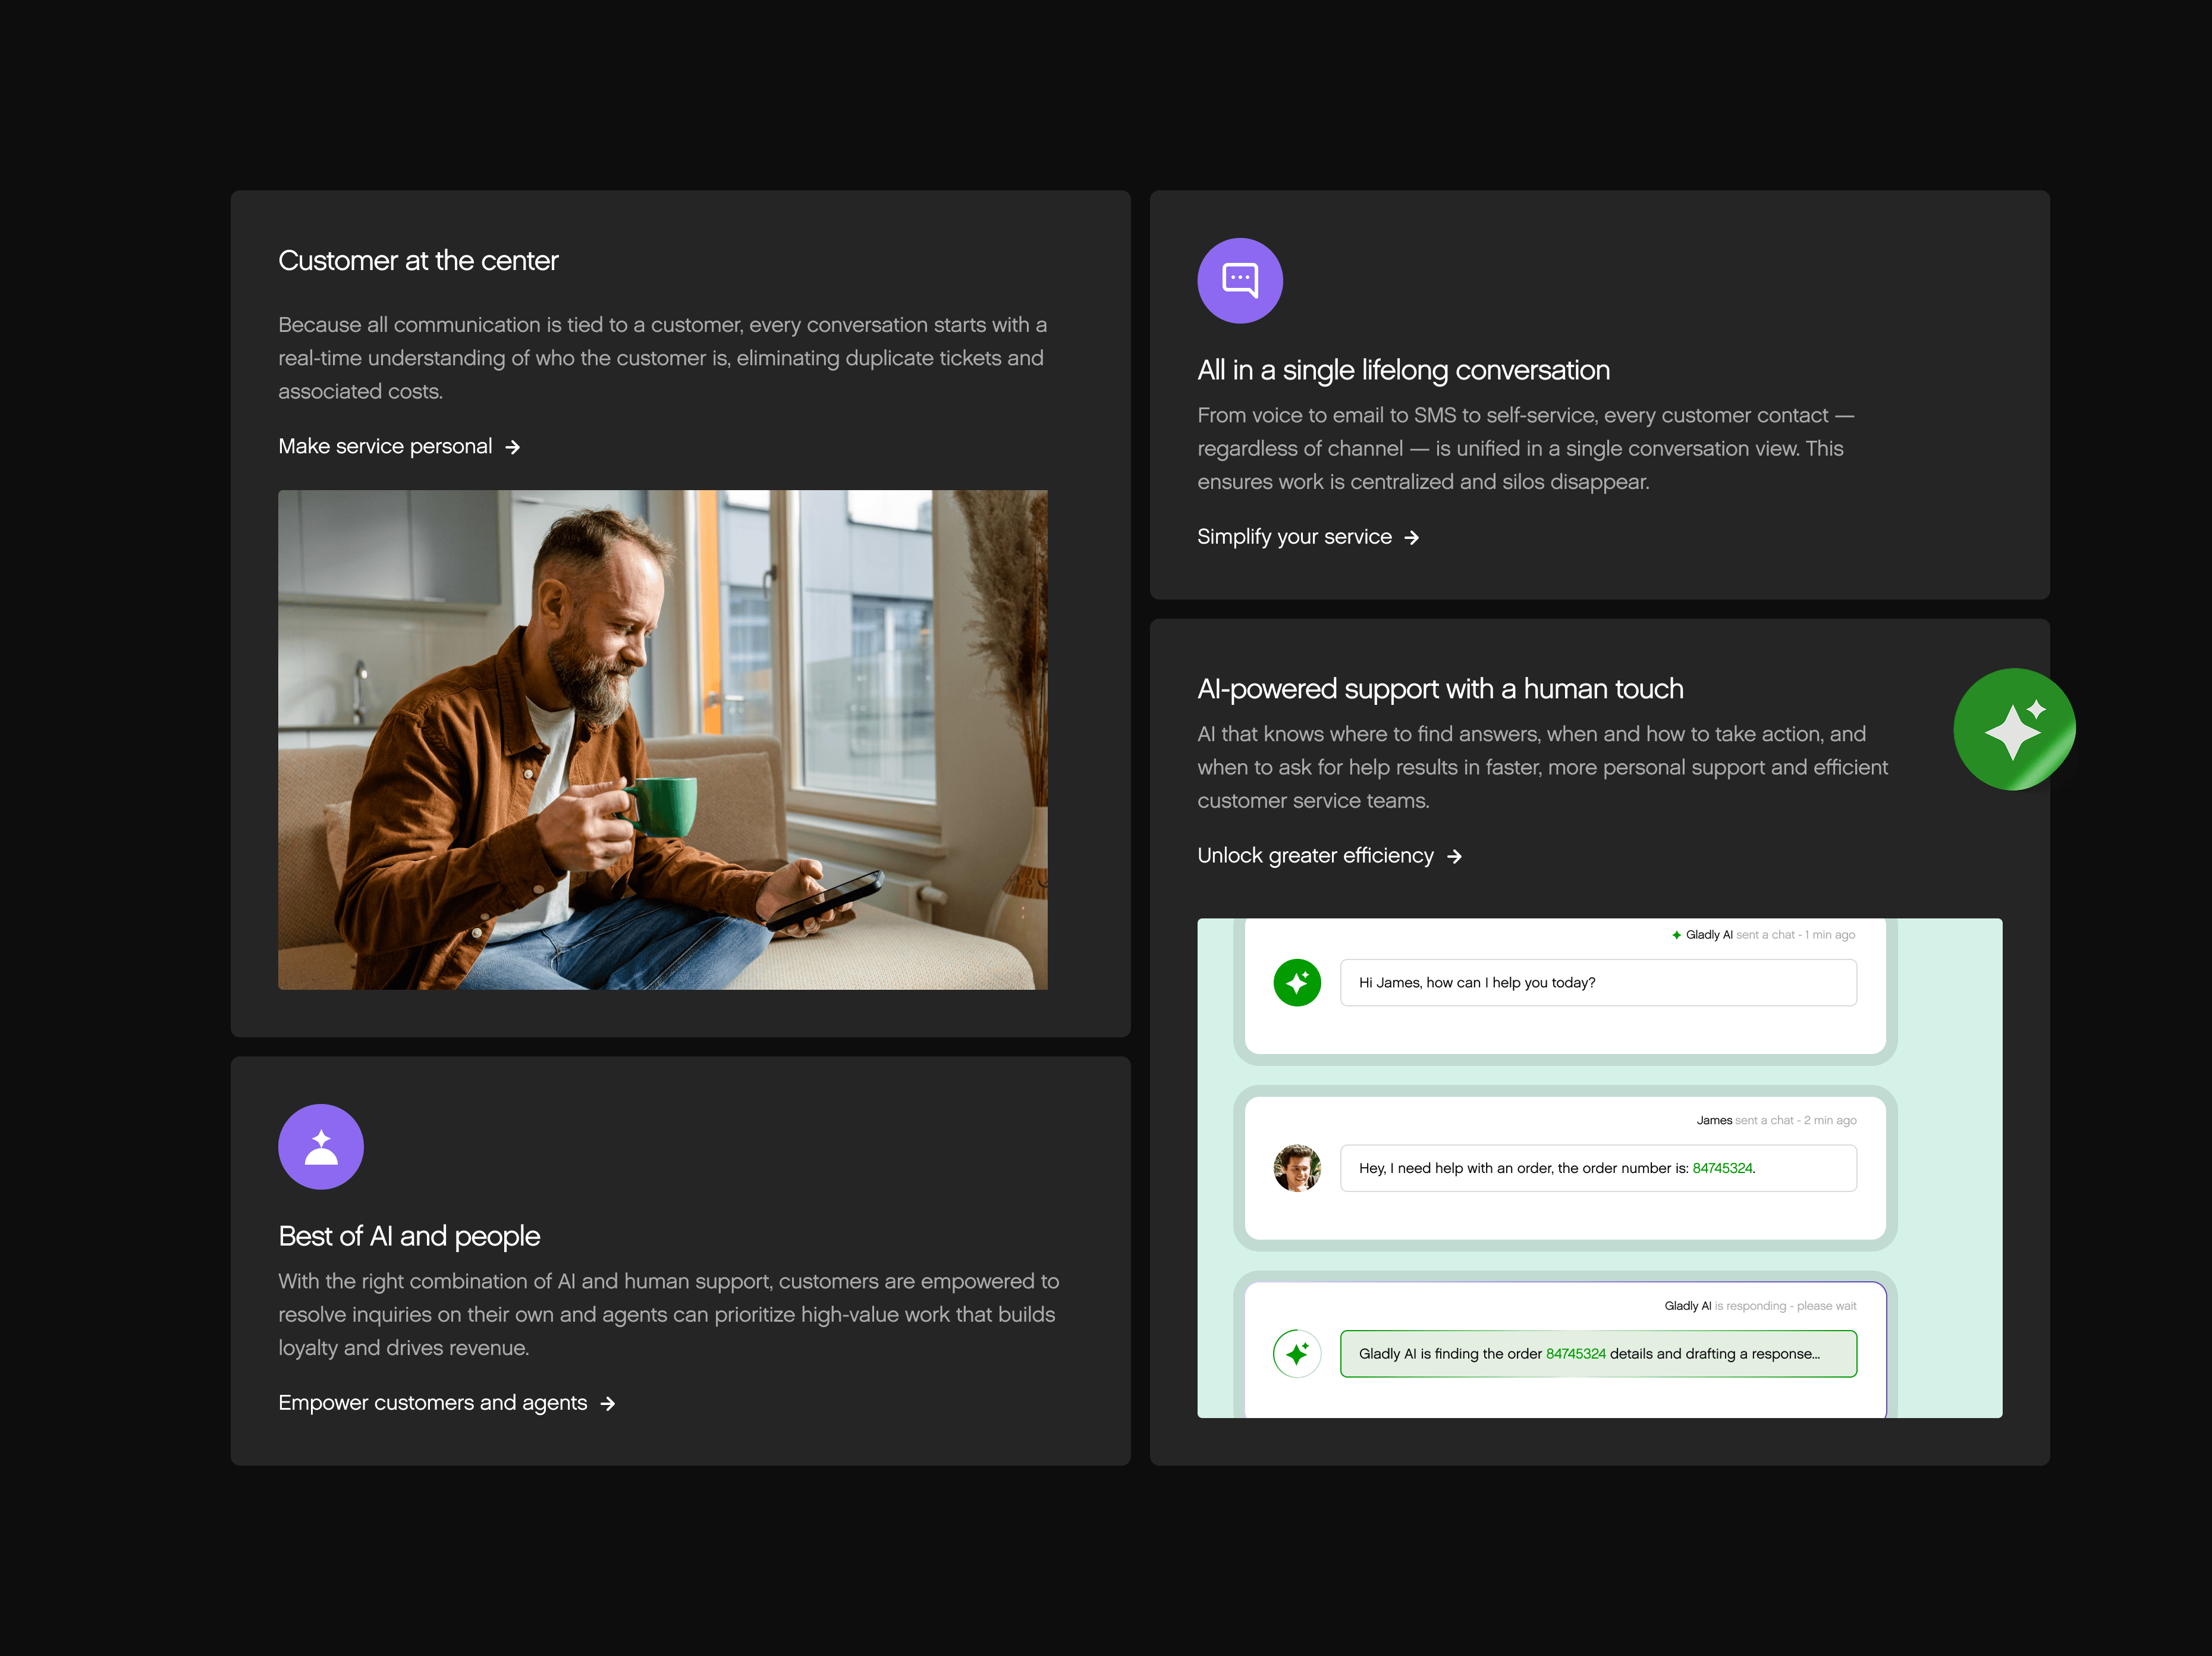Click the large green sparkle badge
The image size is (2212, 1656).
point(2014,729)
